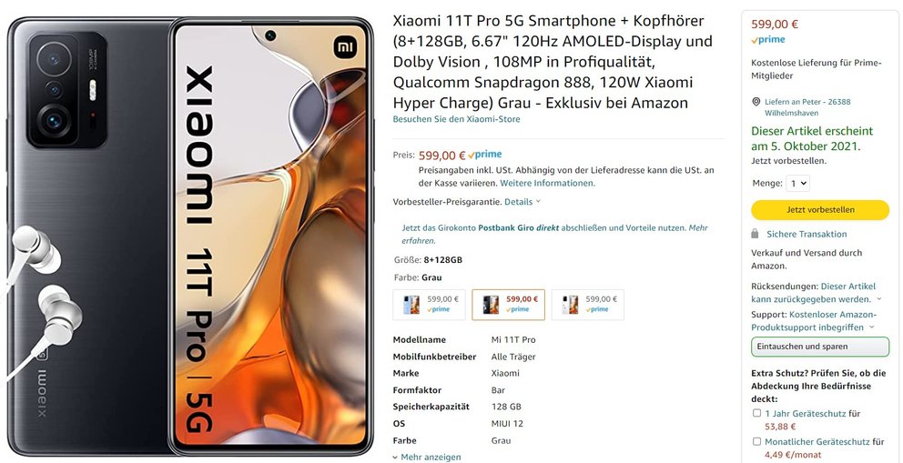Expand the Rücksendungen return policy chevron
This screenshot has width=903, height=463.
click(878, 299)
